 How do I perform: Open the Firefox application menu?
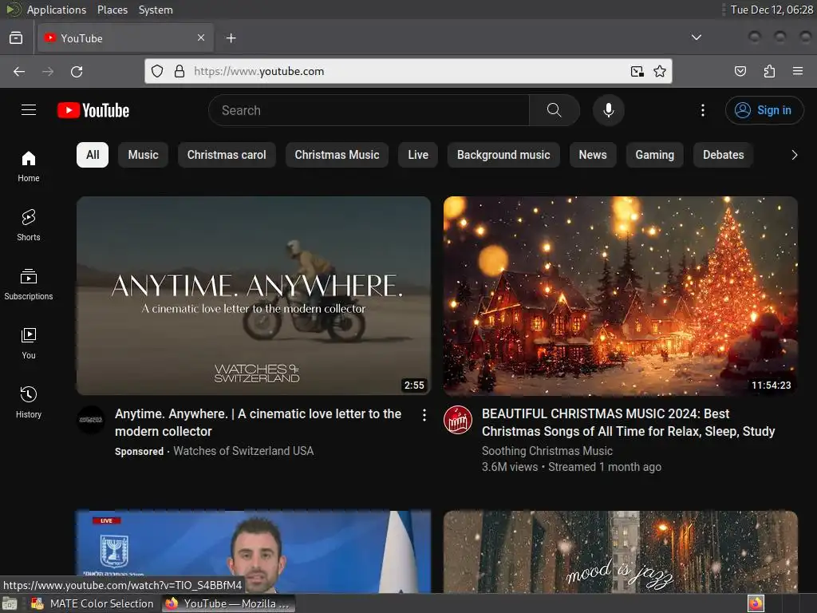pyautogui.click(x=798, y=71)
